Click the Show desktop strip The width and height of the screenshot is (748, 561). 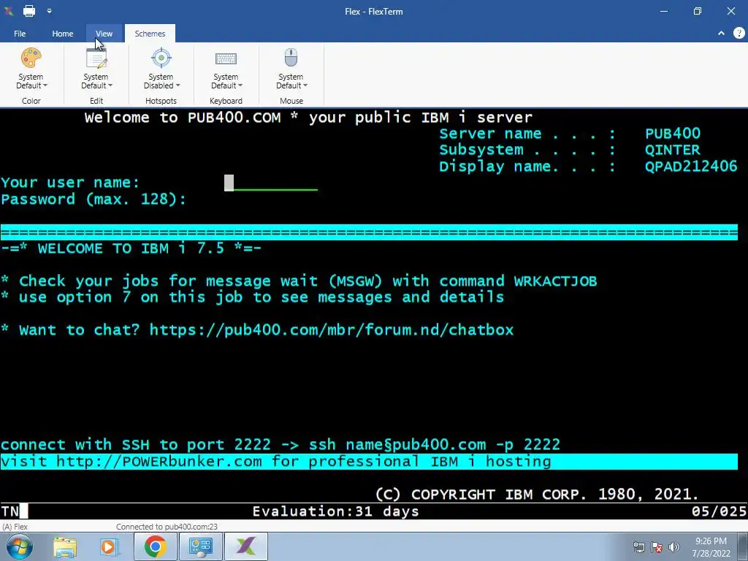pos(743,546)
